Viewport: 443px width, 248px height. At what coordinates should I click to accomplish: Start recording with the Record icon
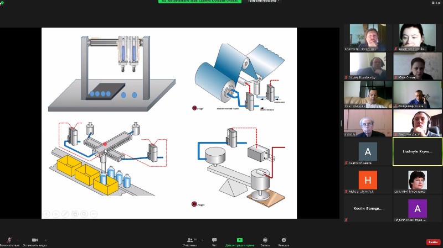265,240
